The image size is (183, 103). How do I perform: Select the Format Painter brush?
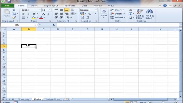14,18
